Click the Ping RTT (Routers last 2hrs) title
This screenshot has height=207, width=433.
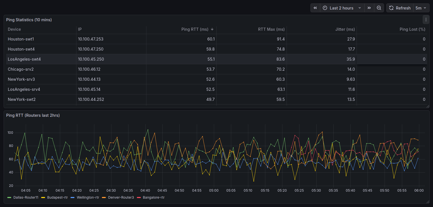[33, 115]
